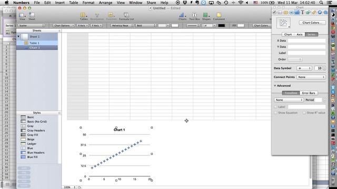Screen dimensions: 337x189
Task: Click the Function toolbar icon
Action: [111, 16]
